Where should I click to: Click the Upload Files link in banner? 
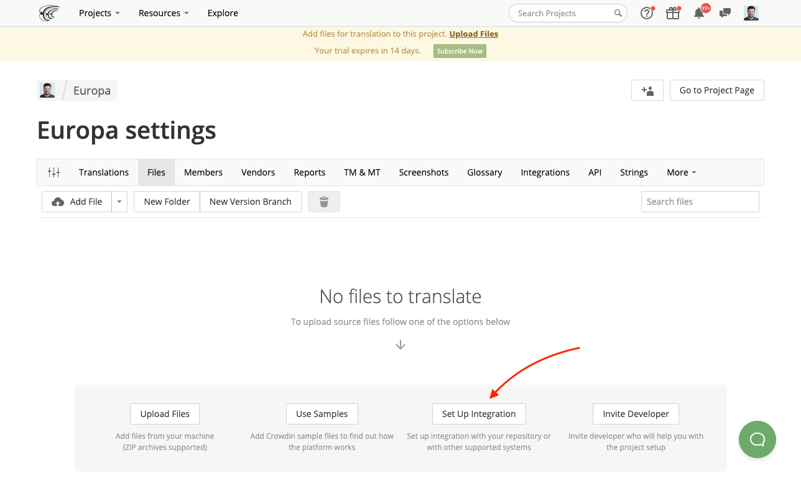474,34
